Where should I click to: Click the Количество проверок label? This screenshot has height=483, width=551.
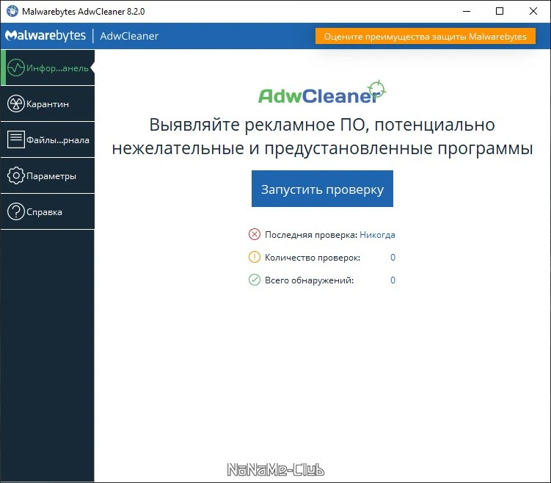pos(313,258)
